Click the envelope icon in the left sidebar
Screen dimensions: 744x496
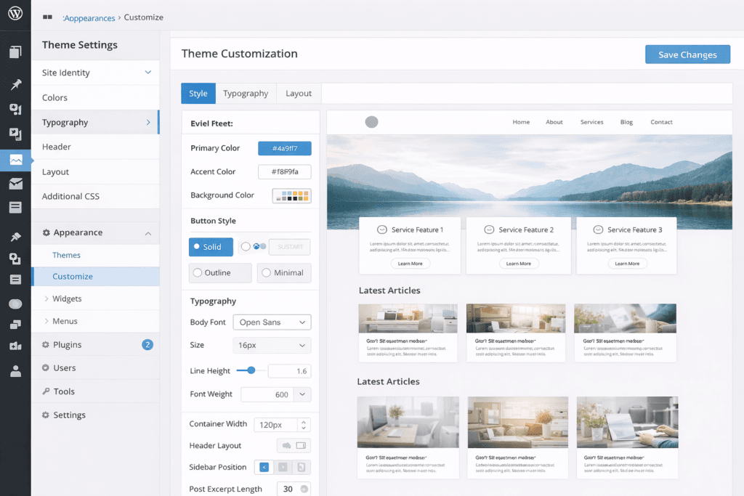click(x=15, y=185)
